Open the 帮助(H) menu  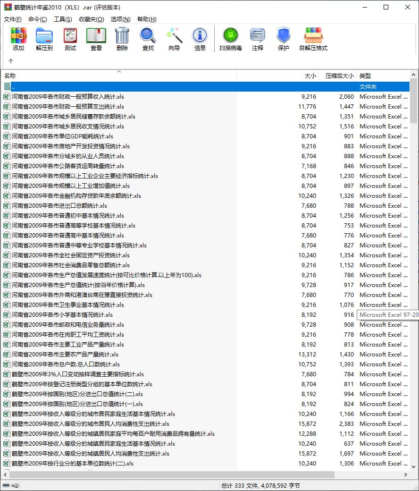[x=147, y=19]
